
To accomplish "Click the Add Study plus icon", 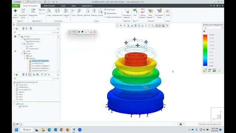I will [x=15, y=11].
